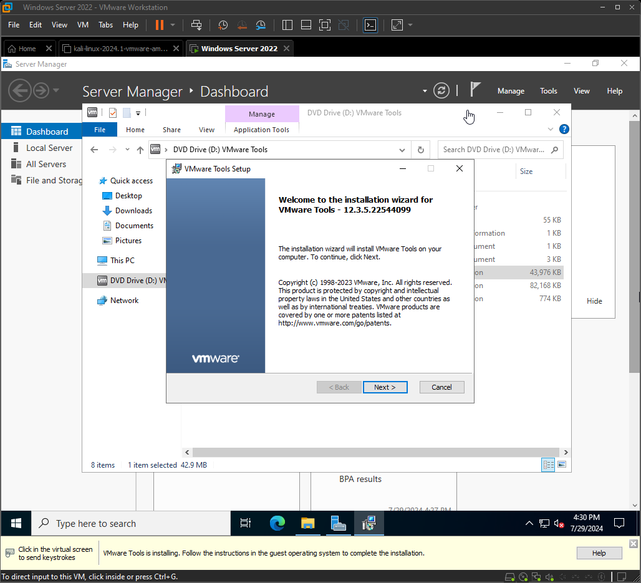Select This PC in navigation pane
Viewport: 641px width, 583px height.
pos(122,261)
